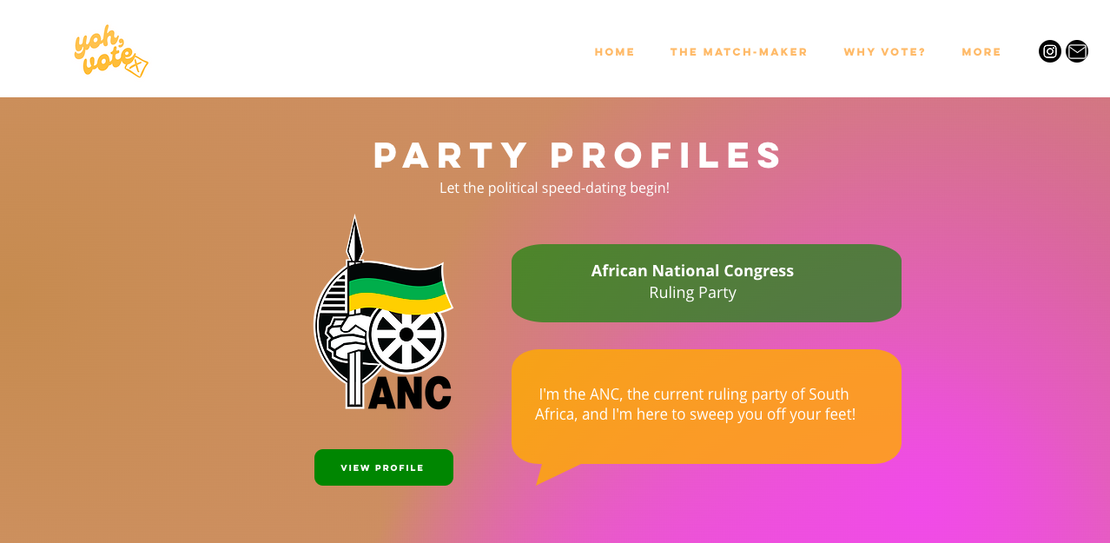The image size is (1110, 543).
Task: Click the yoh, vote logo
Action: click(111, 51)
